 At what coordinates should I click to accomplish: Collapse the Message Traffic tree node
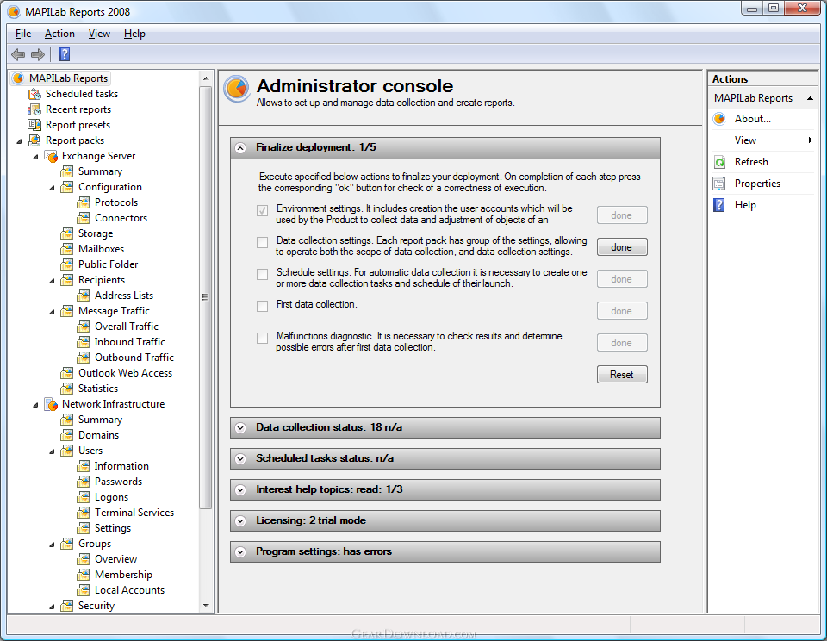point(53,312)
